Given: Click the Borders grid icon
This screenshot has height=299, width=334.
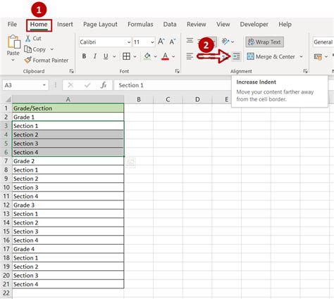Looking at the screenshot, I should tap(126, 56).
